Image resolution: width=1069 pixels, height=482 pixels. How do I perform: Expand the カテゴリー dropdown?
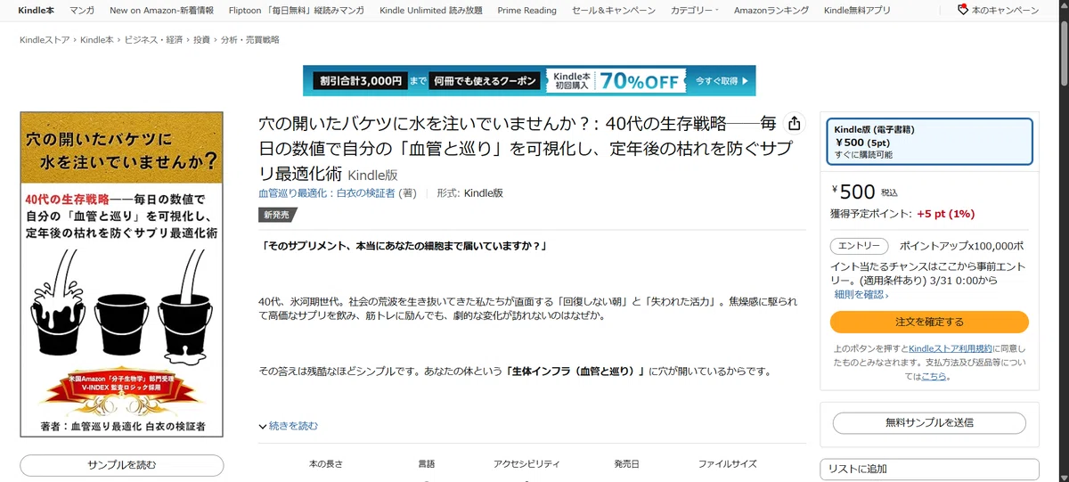[x=695, y=11]
